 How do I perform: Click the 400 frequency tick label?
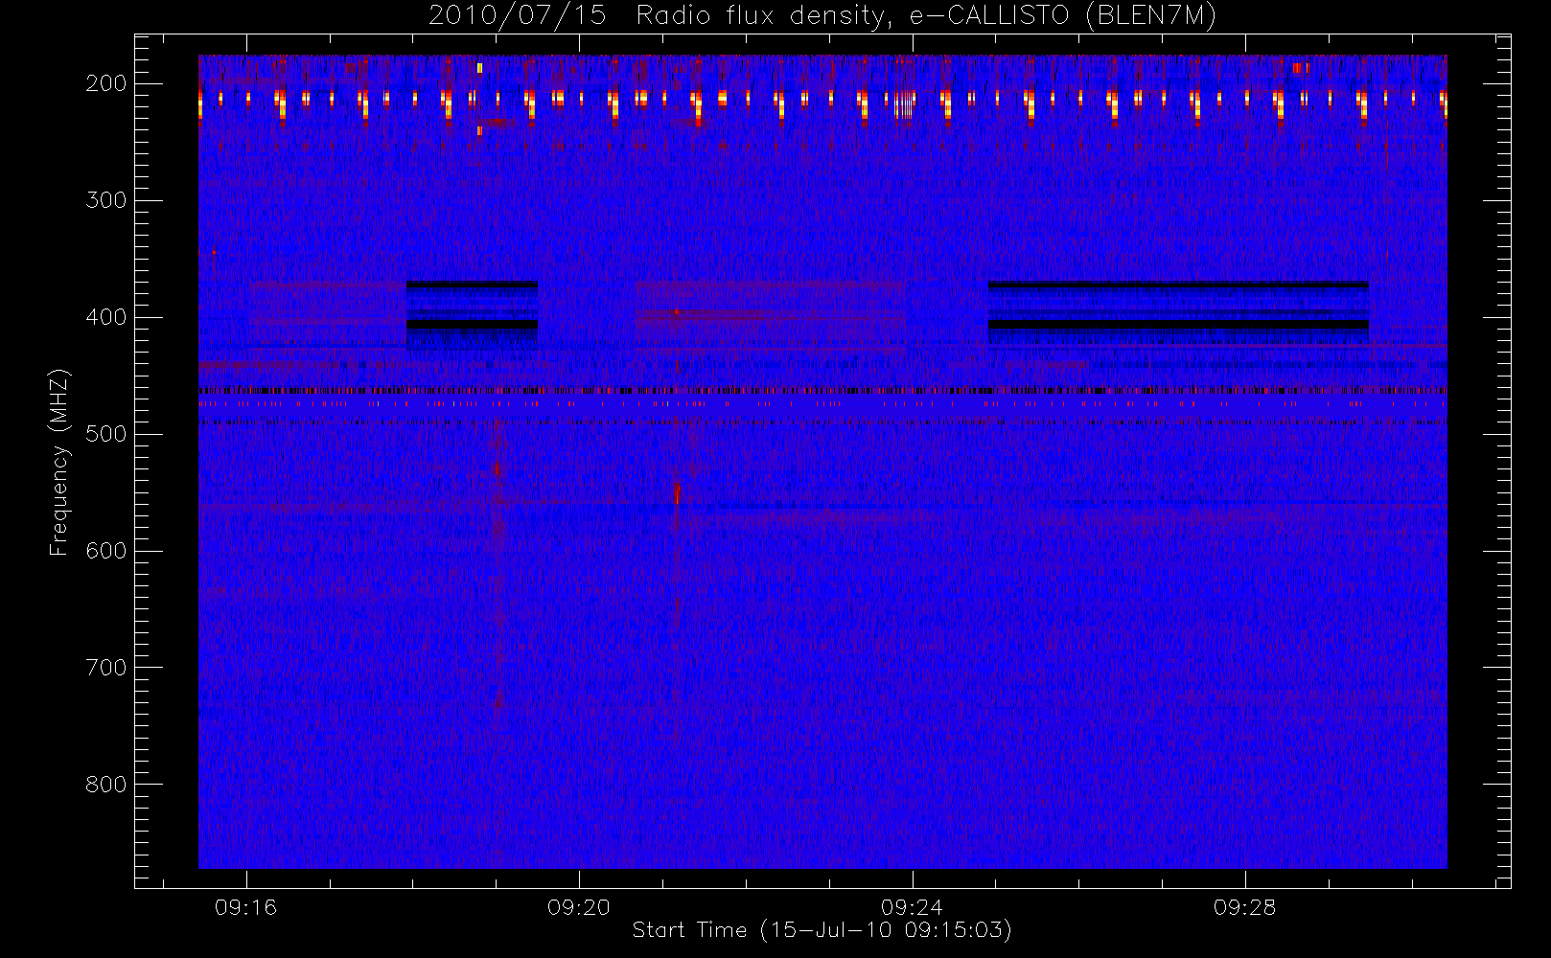tap(106, 317)
